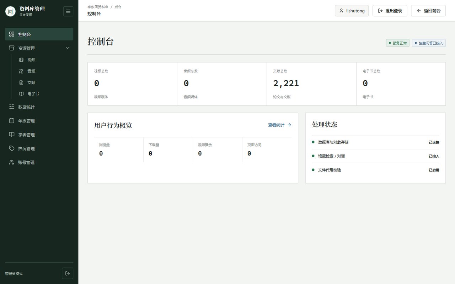Viewport: 455px width, 284px height.
Task: Click the 数据统计 sliders icon
Action: [x=12, y=107]
